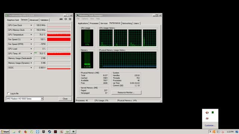Take a GPU-Z screenshot with camera icon
This screenshot has width=239, height=134.
(61, 19)
